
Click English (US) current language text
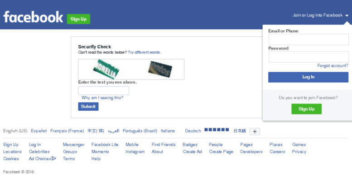15,131
